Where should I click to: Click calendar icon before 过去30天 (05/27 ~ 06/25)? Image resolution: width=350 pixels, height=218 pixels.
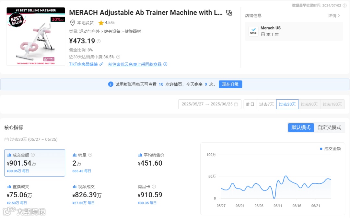click(x=6, y=140)
